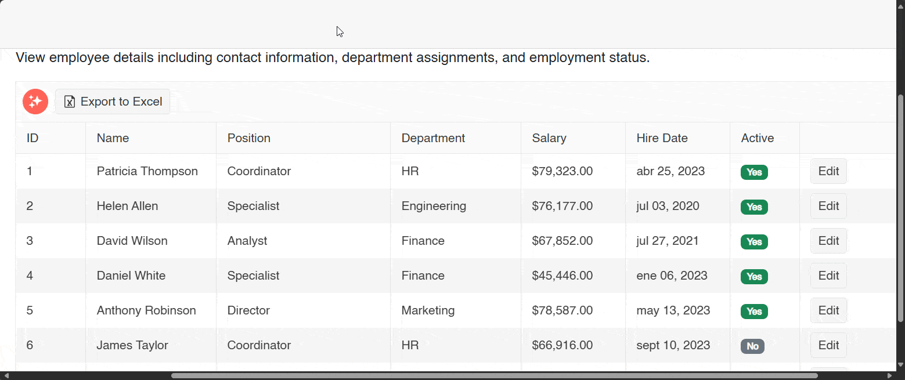The height and width of the screenshot is (380, 905).
Task: Click the No badge for James Taylor
Action: pos(752,346)
